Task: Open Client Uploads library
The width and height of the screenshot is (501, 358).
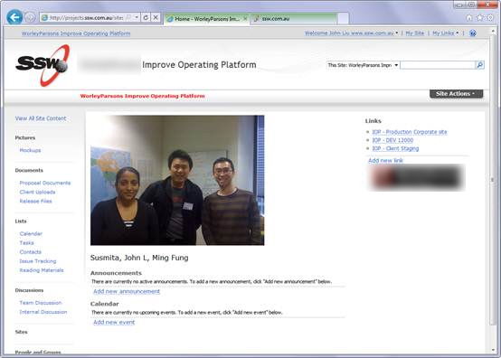Action: 37,192
